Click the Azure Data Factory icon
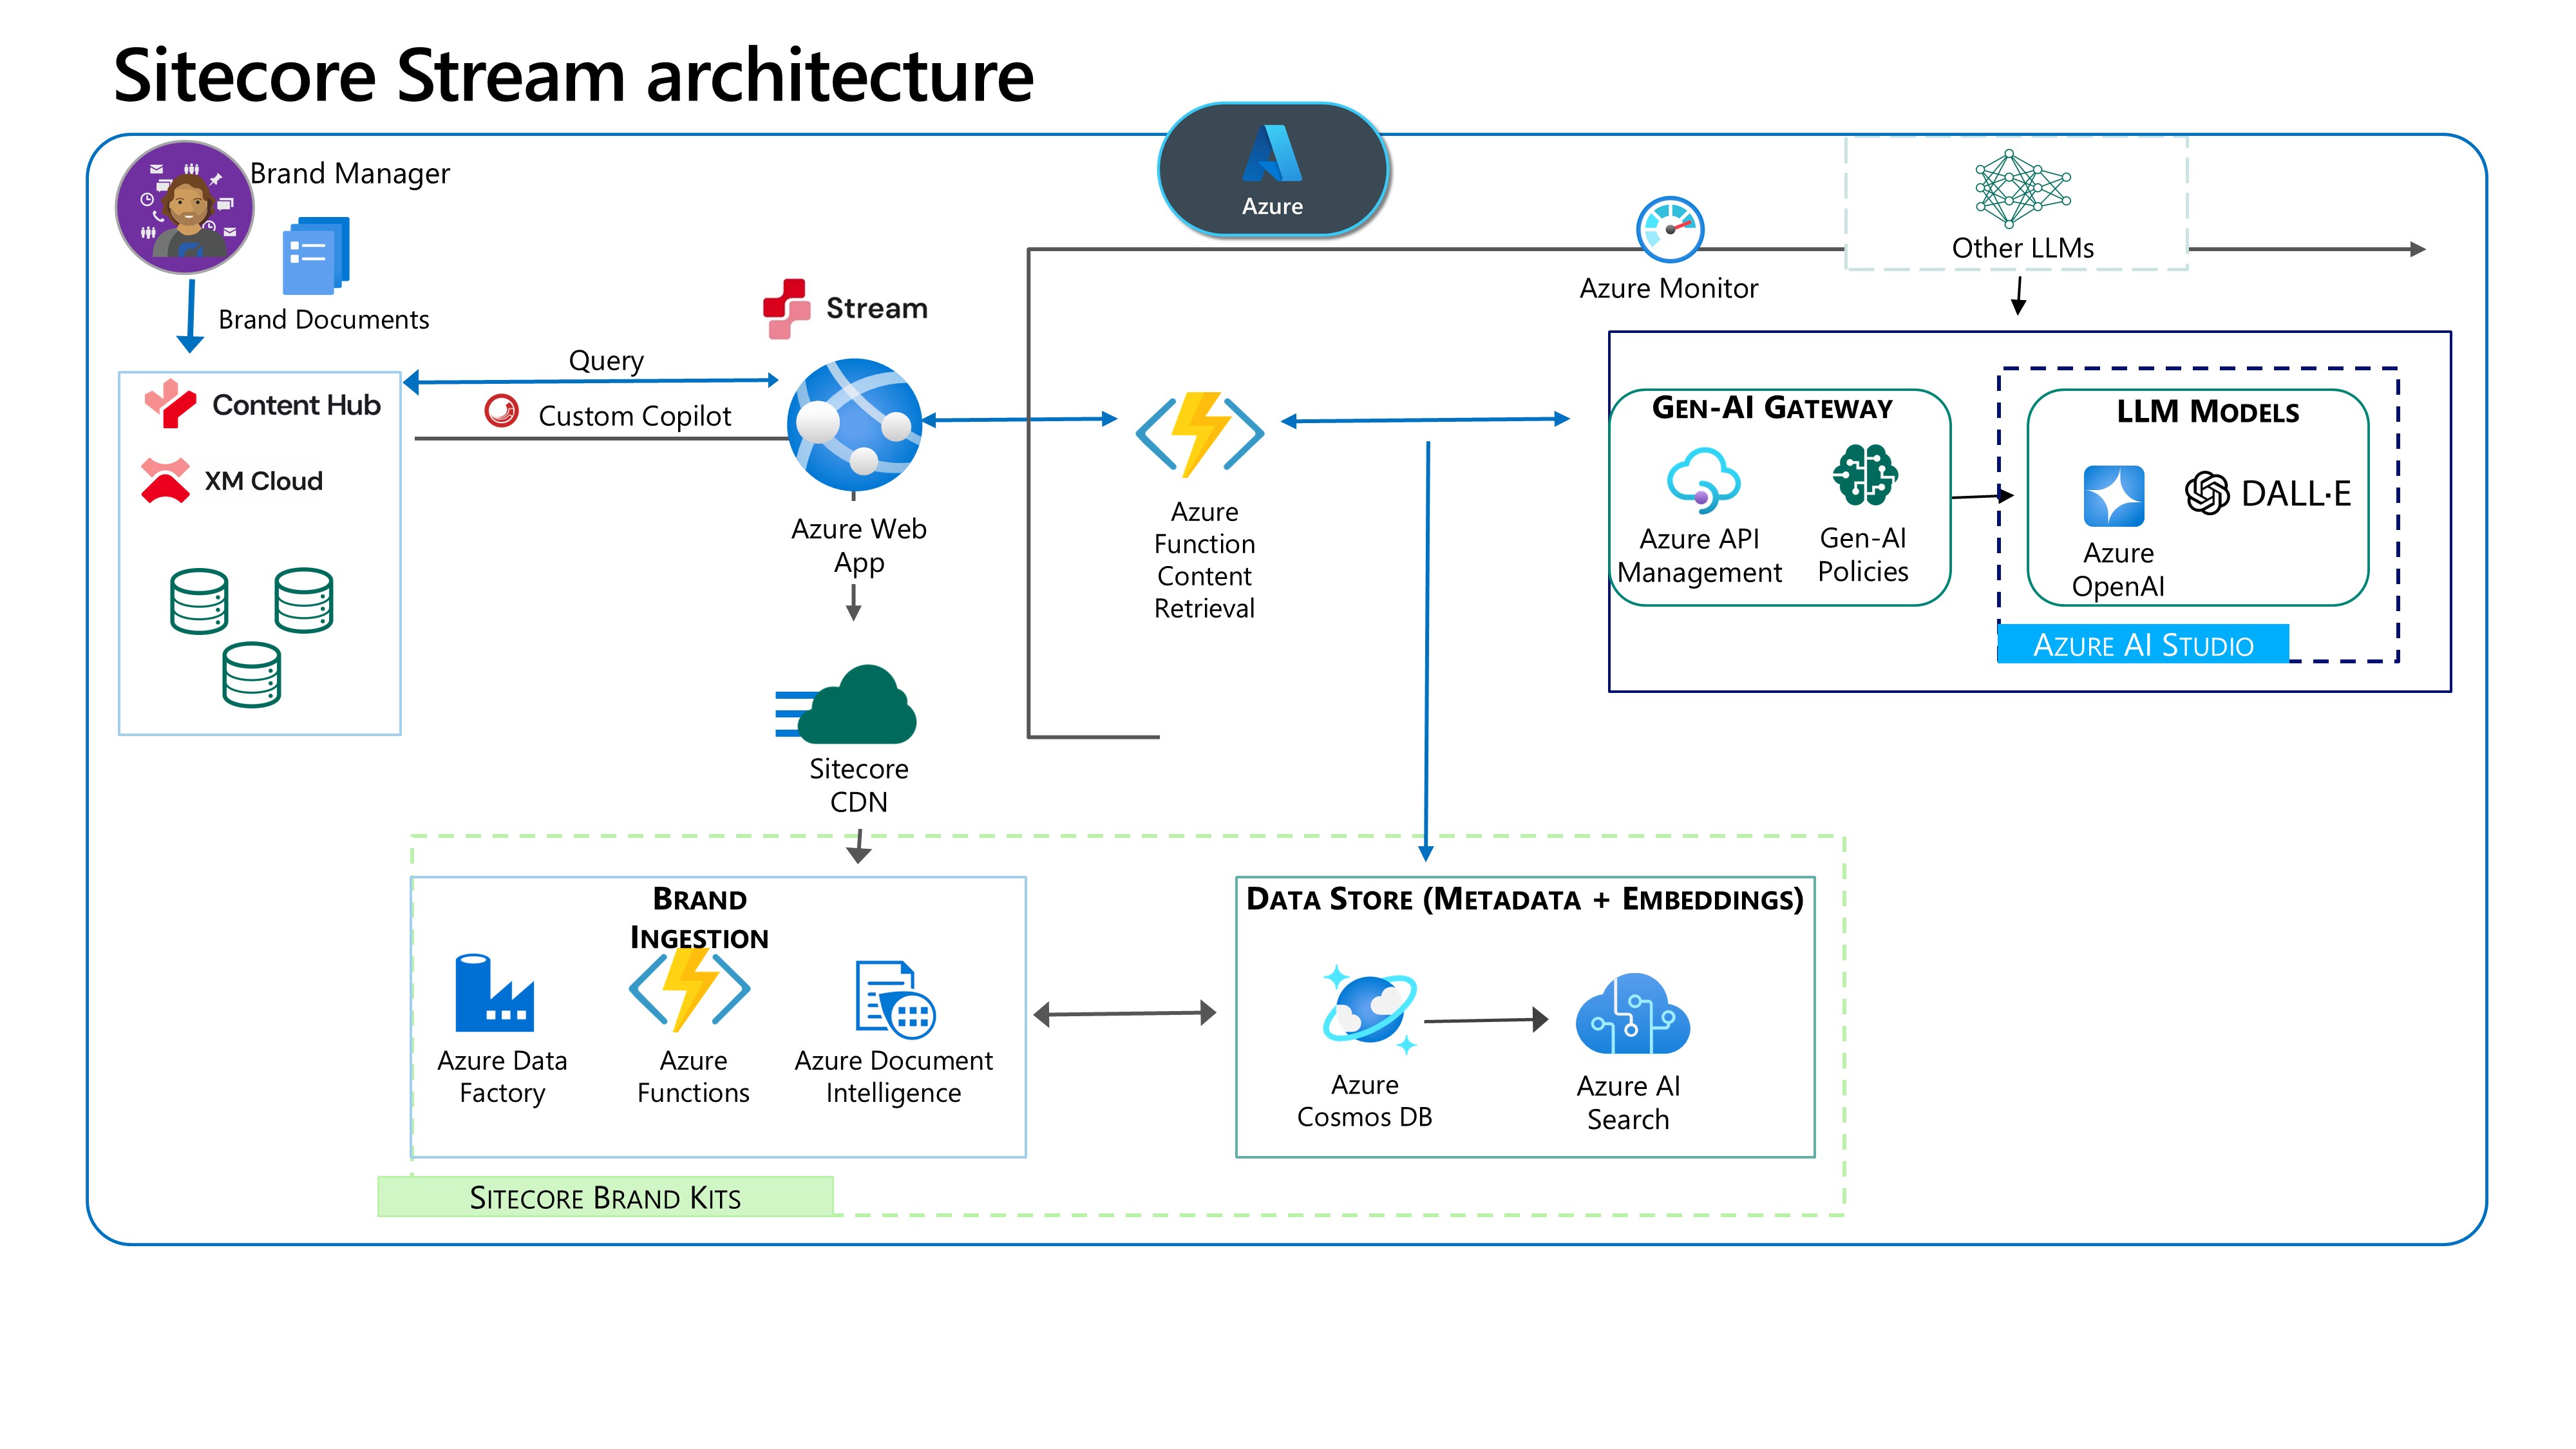 point(494,993)
